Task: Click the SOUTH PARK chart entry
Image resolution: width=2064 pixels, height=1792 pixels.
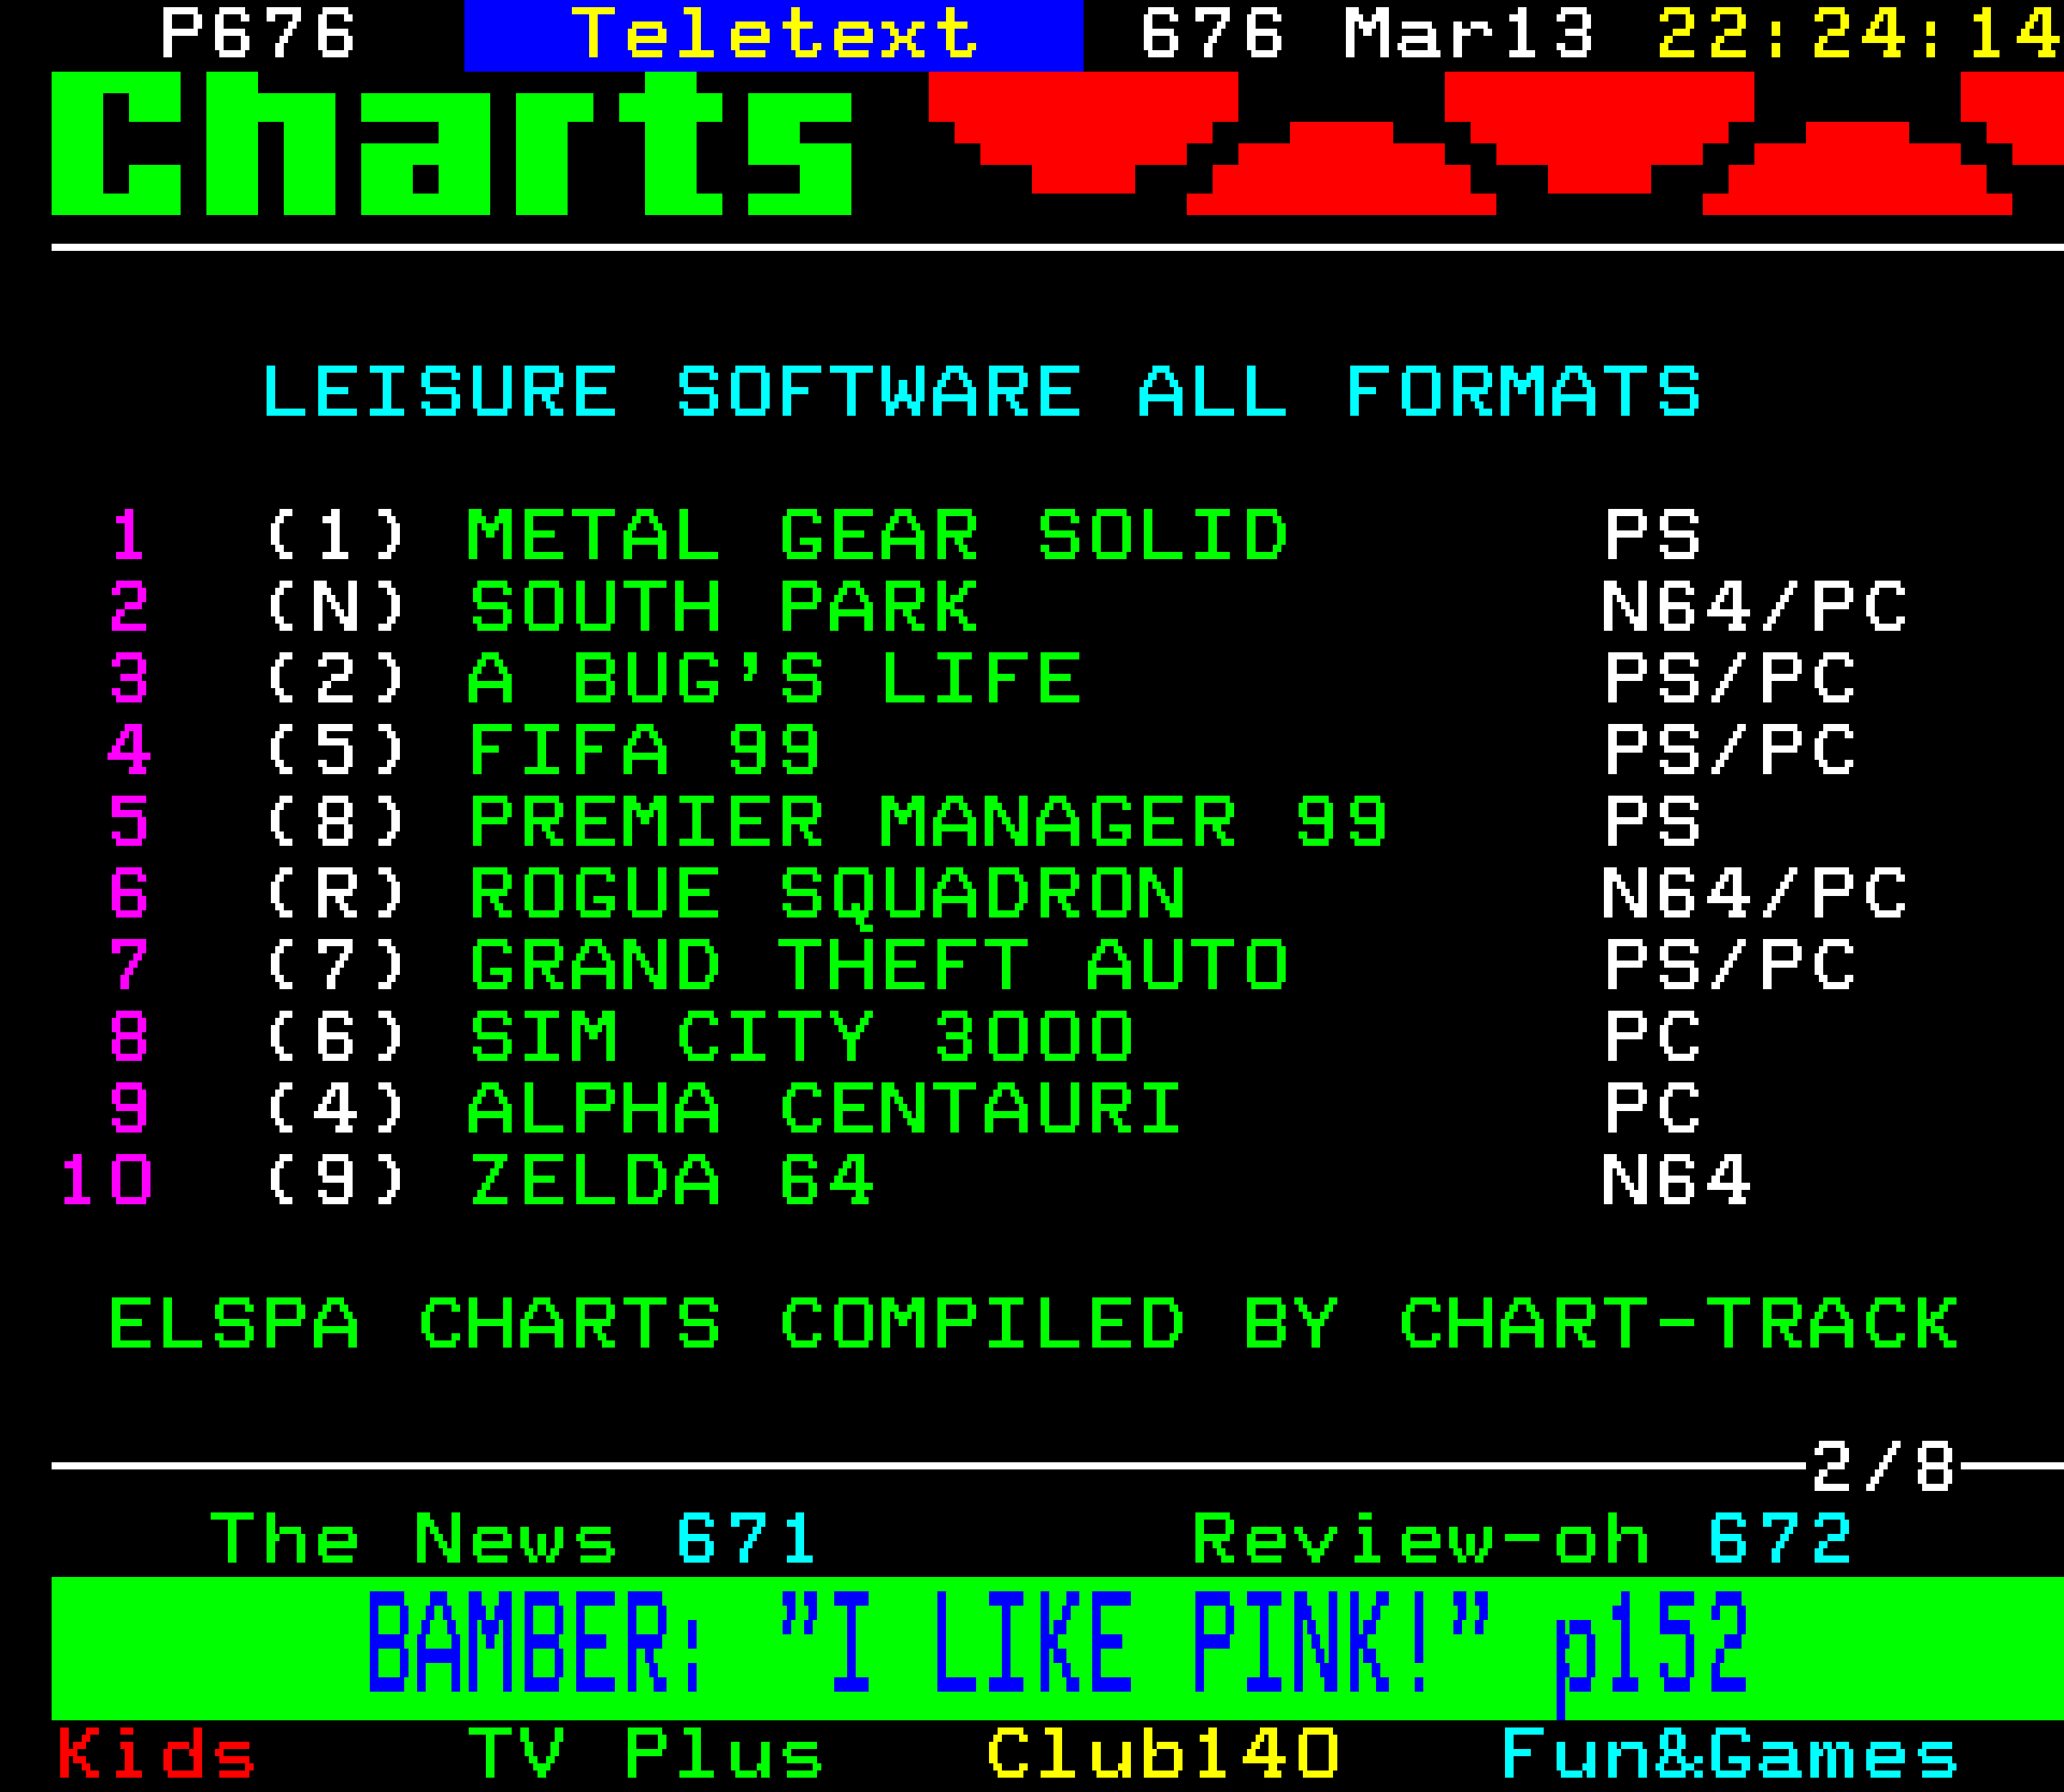Action: [x=723, y=606]
